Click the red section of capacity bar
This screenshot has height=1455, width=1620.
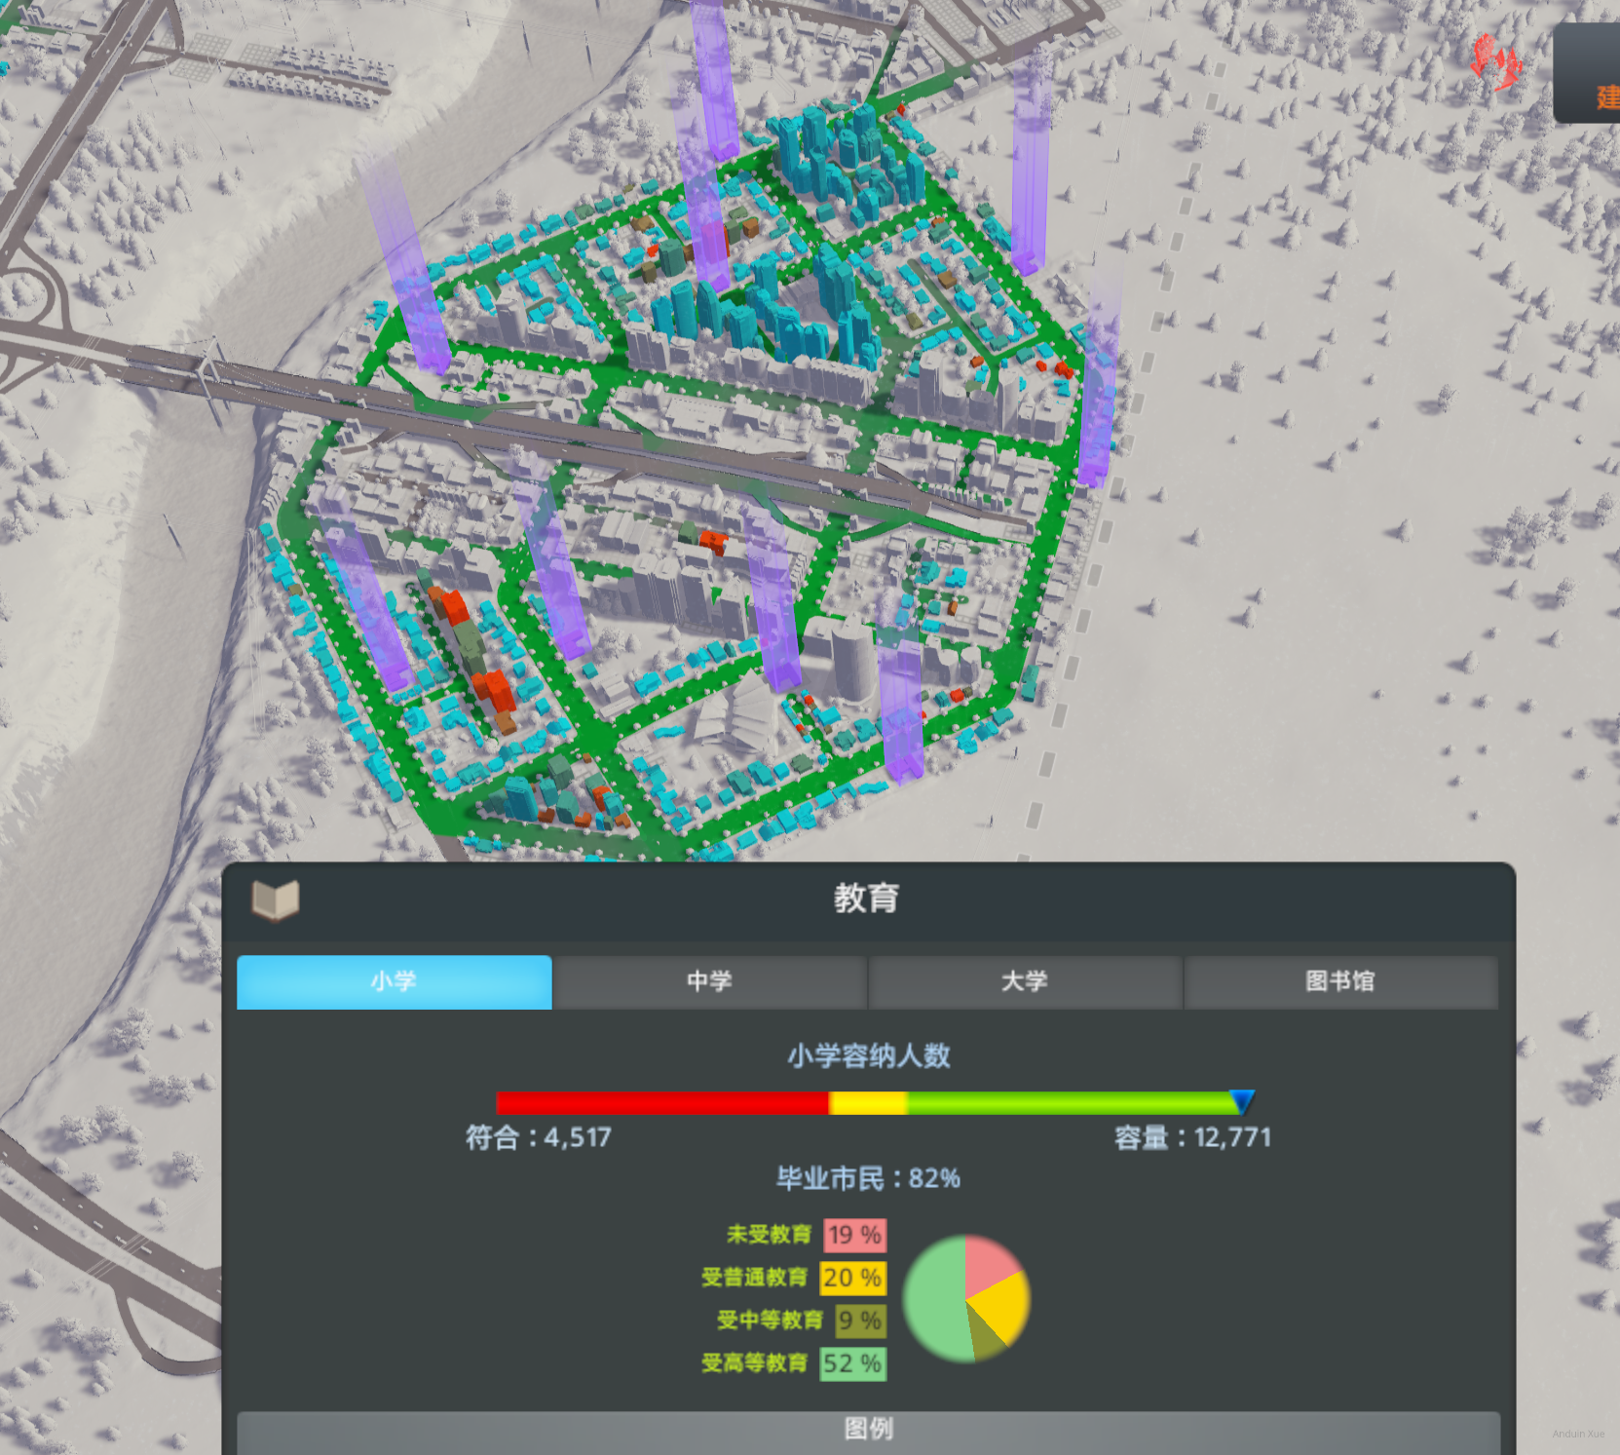662,1102
